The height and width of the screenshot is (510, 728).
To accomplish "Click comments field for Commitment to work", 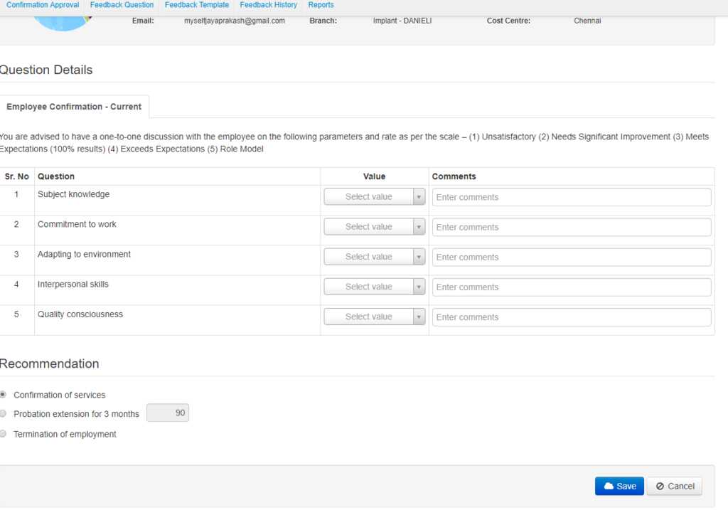I will coord(572,227).
